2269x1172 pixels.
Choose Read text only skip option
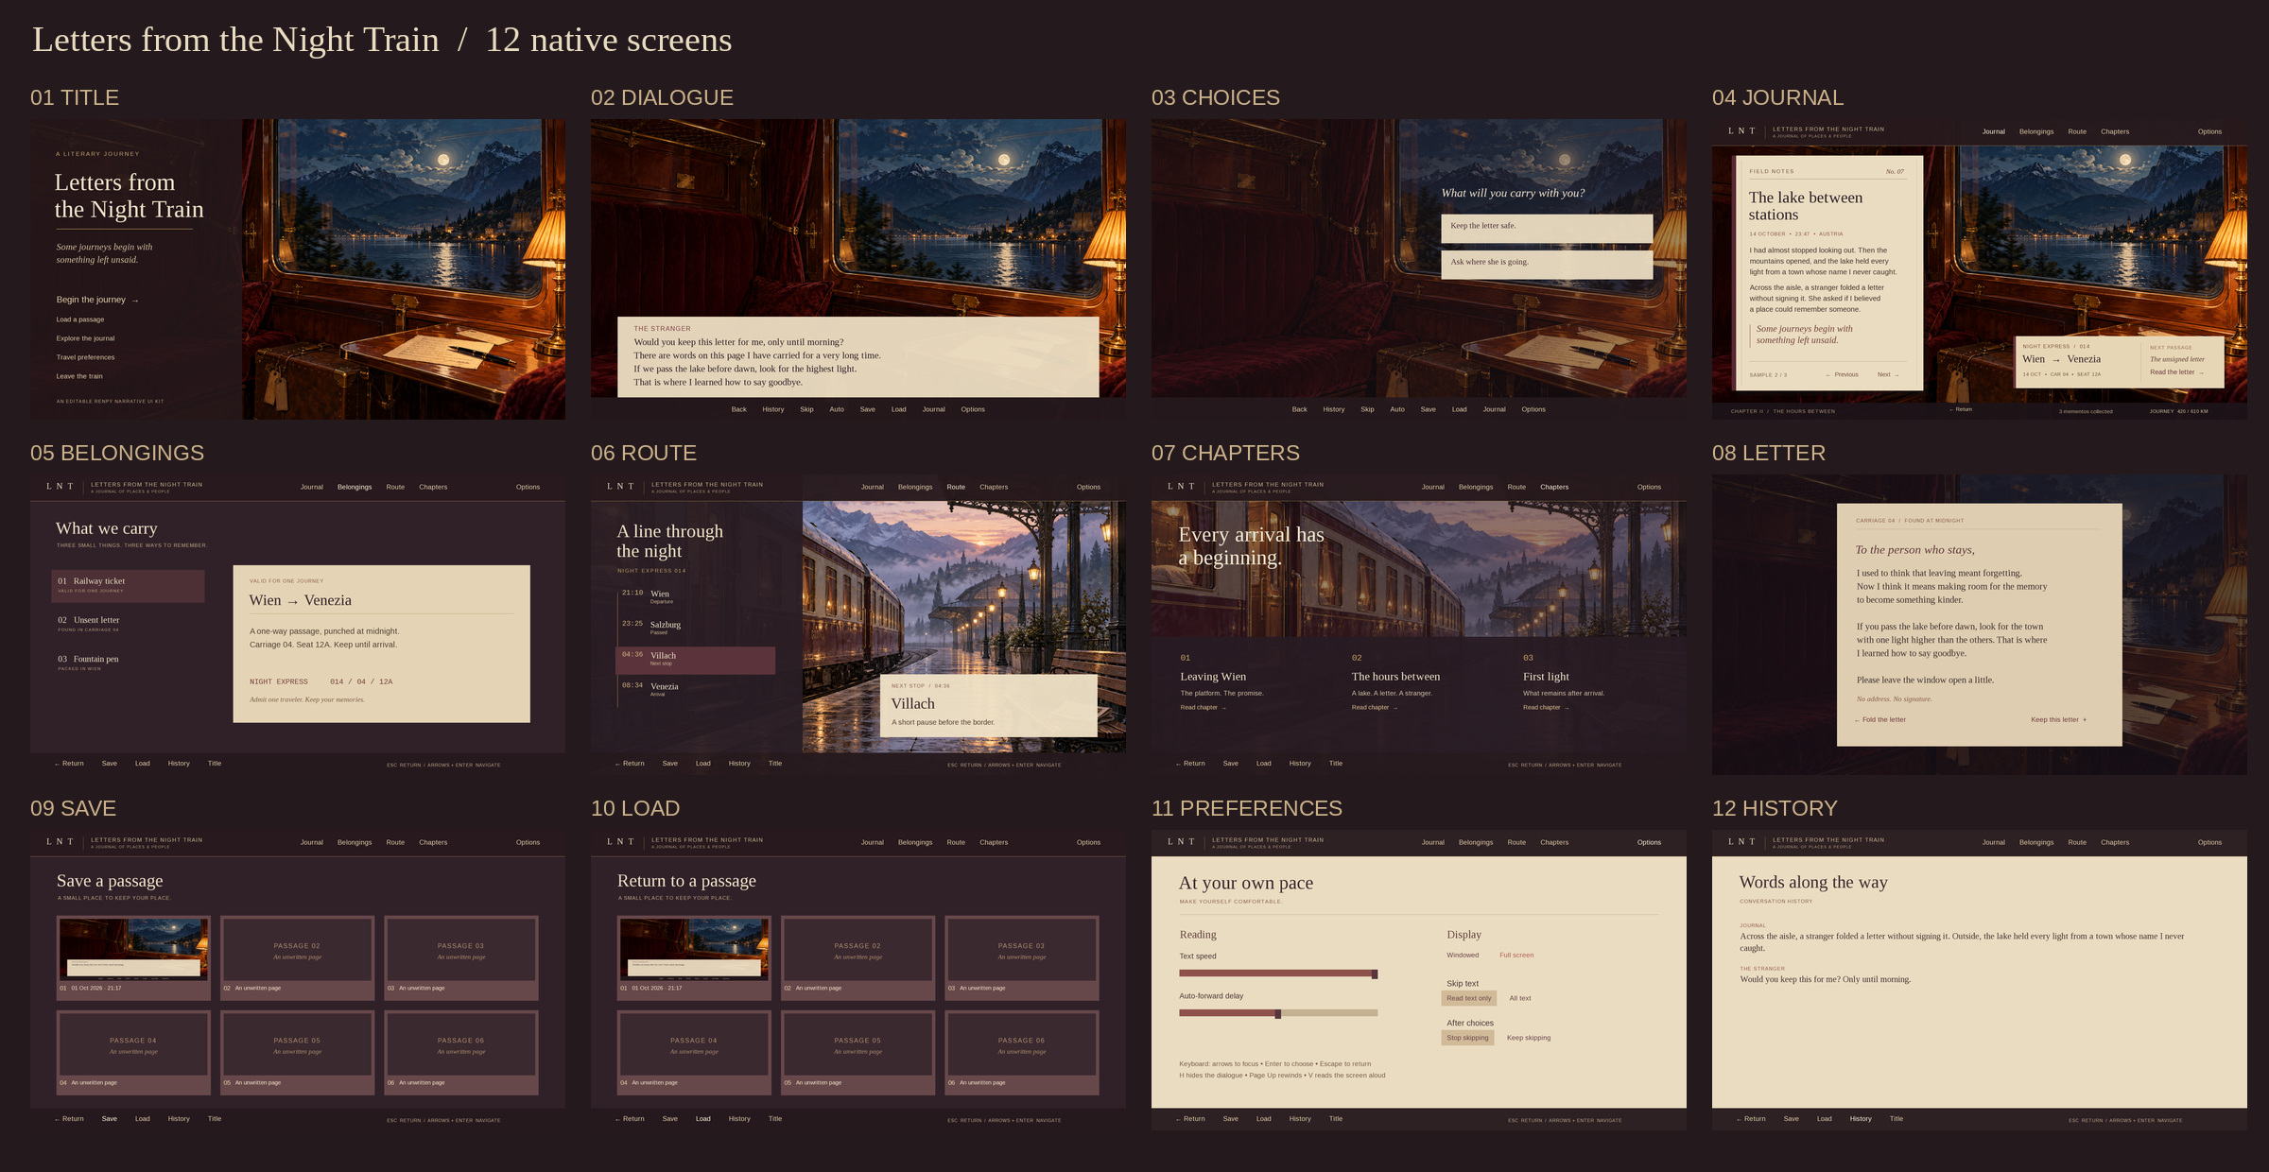pyautogui.click(x=1468, y=998)
